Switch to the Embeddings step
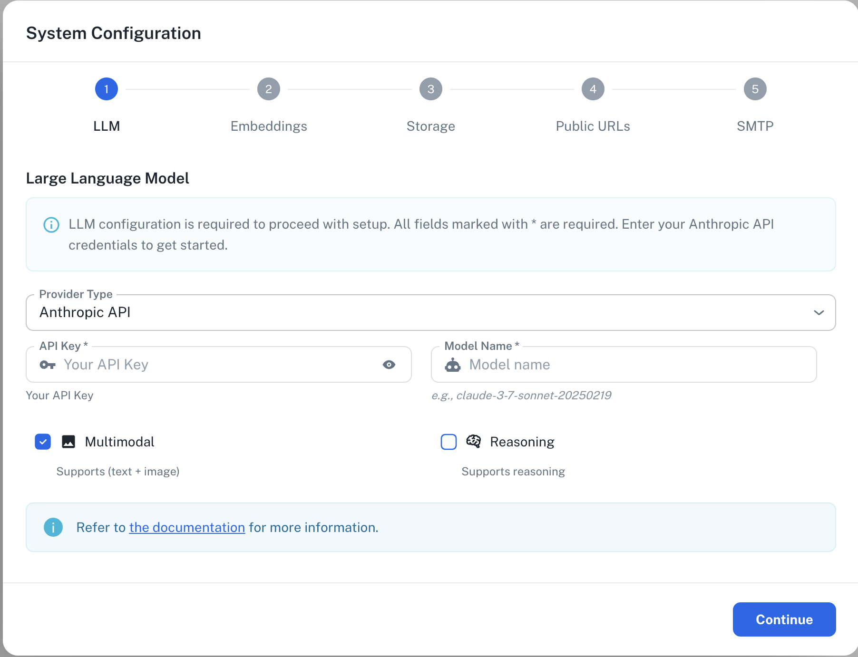Screen dimensions: 858x657 click(x=269, y=88)
